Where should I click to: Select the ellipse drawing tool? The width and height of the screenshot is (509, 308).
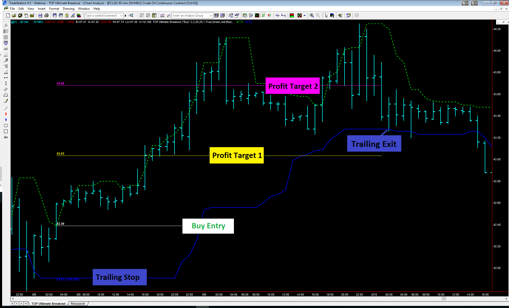[6, 126]
